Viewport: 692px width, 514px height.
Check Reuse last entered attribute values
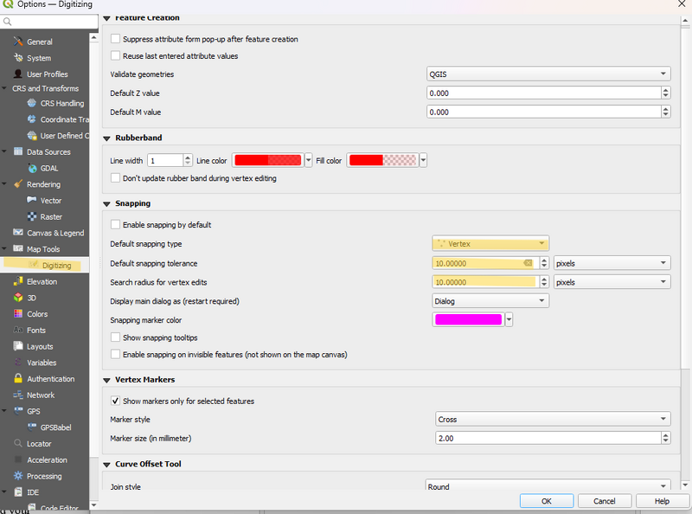point(115,55)
